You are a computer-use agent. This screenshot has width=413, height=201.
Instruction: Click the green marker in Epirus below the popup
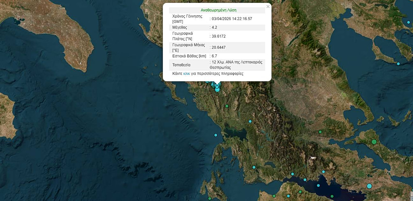(x=227, y=106)
